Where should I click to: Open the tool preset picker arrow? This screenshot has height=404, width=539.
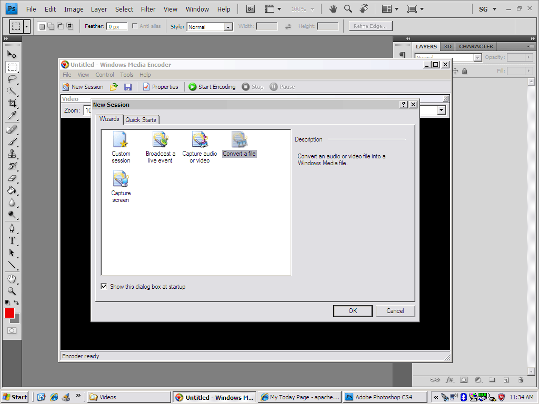27,26
